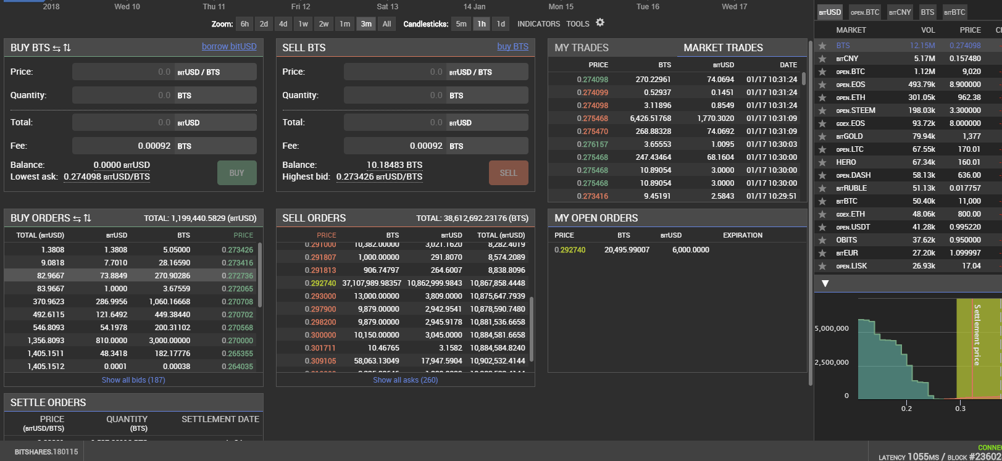The width and height of the screenshot is (1002, 461).
Task: Set chart zoom to 3m
Action: tap(366, 24)
